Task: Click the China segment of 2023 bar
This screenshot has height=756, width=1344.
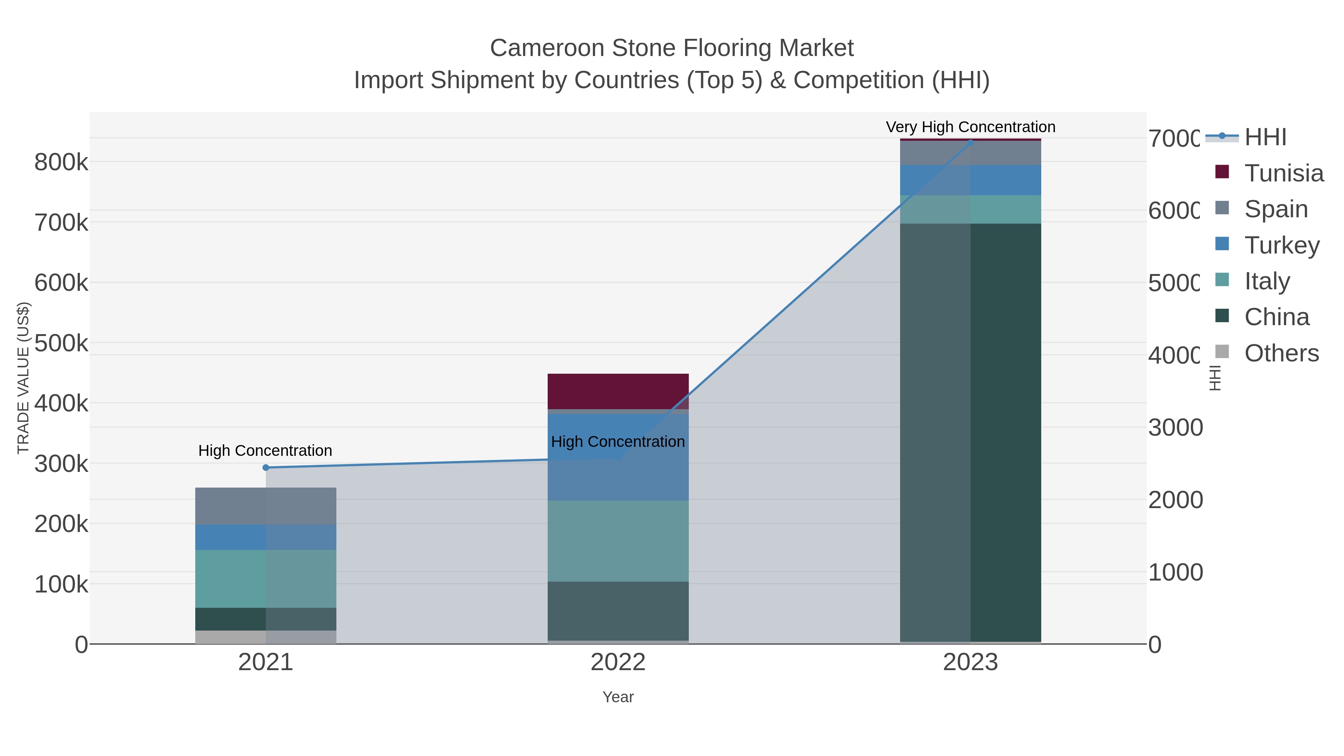Action: 970,433
